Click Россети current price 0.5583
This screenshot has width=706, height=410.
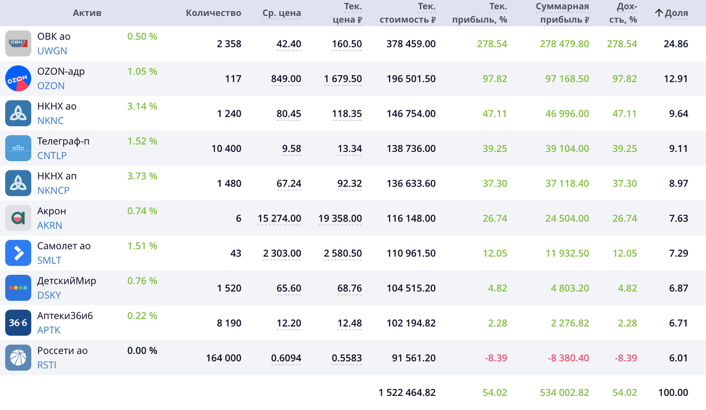pyautogui.click(x=347, y=358)
